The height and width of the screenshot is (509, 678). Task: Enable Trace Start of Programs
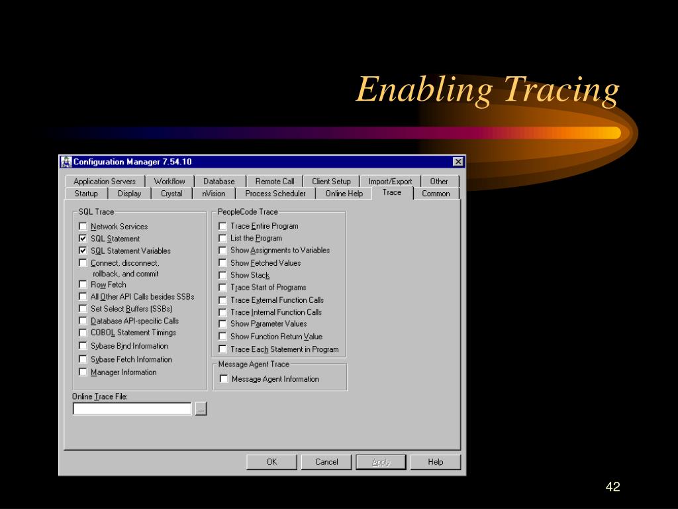(222, 288)
